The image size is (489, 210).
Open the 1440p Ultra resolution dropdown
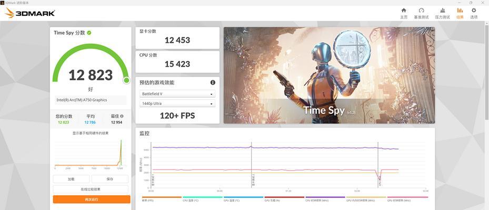(177, 103)
